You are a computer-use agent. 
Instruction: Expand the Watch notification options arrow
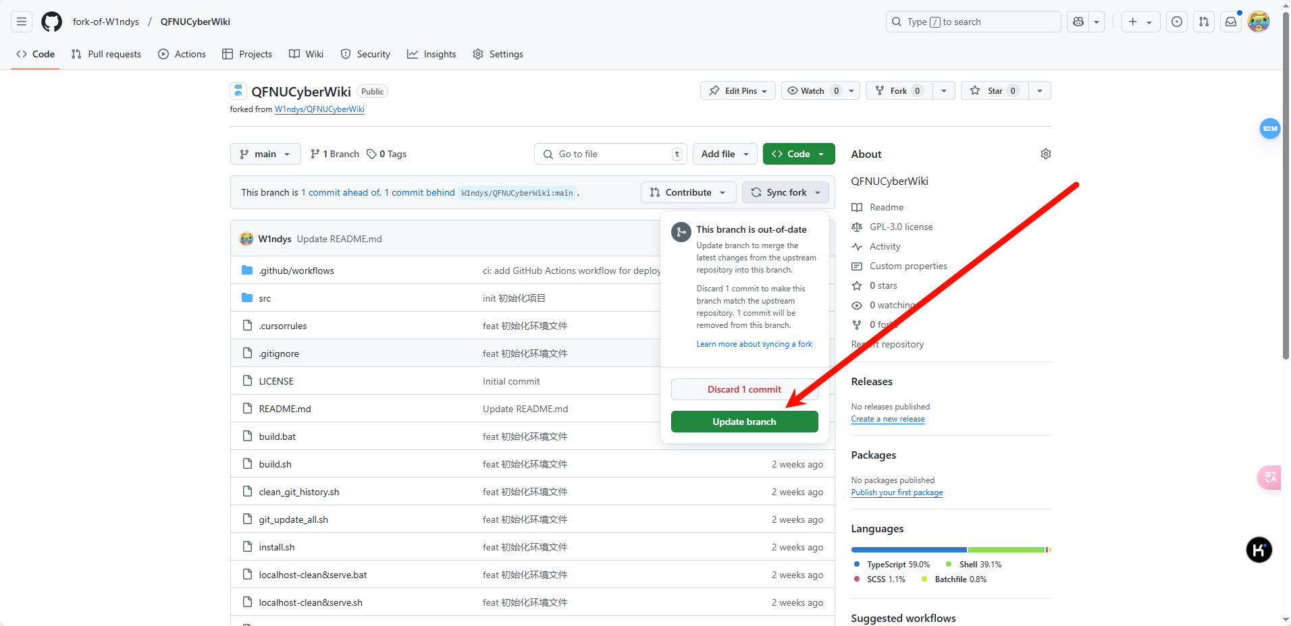(x=851, y=90)
